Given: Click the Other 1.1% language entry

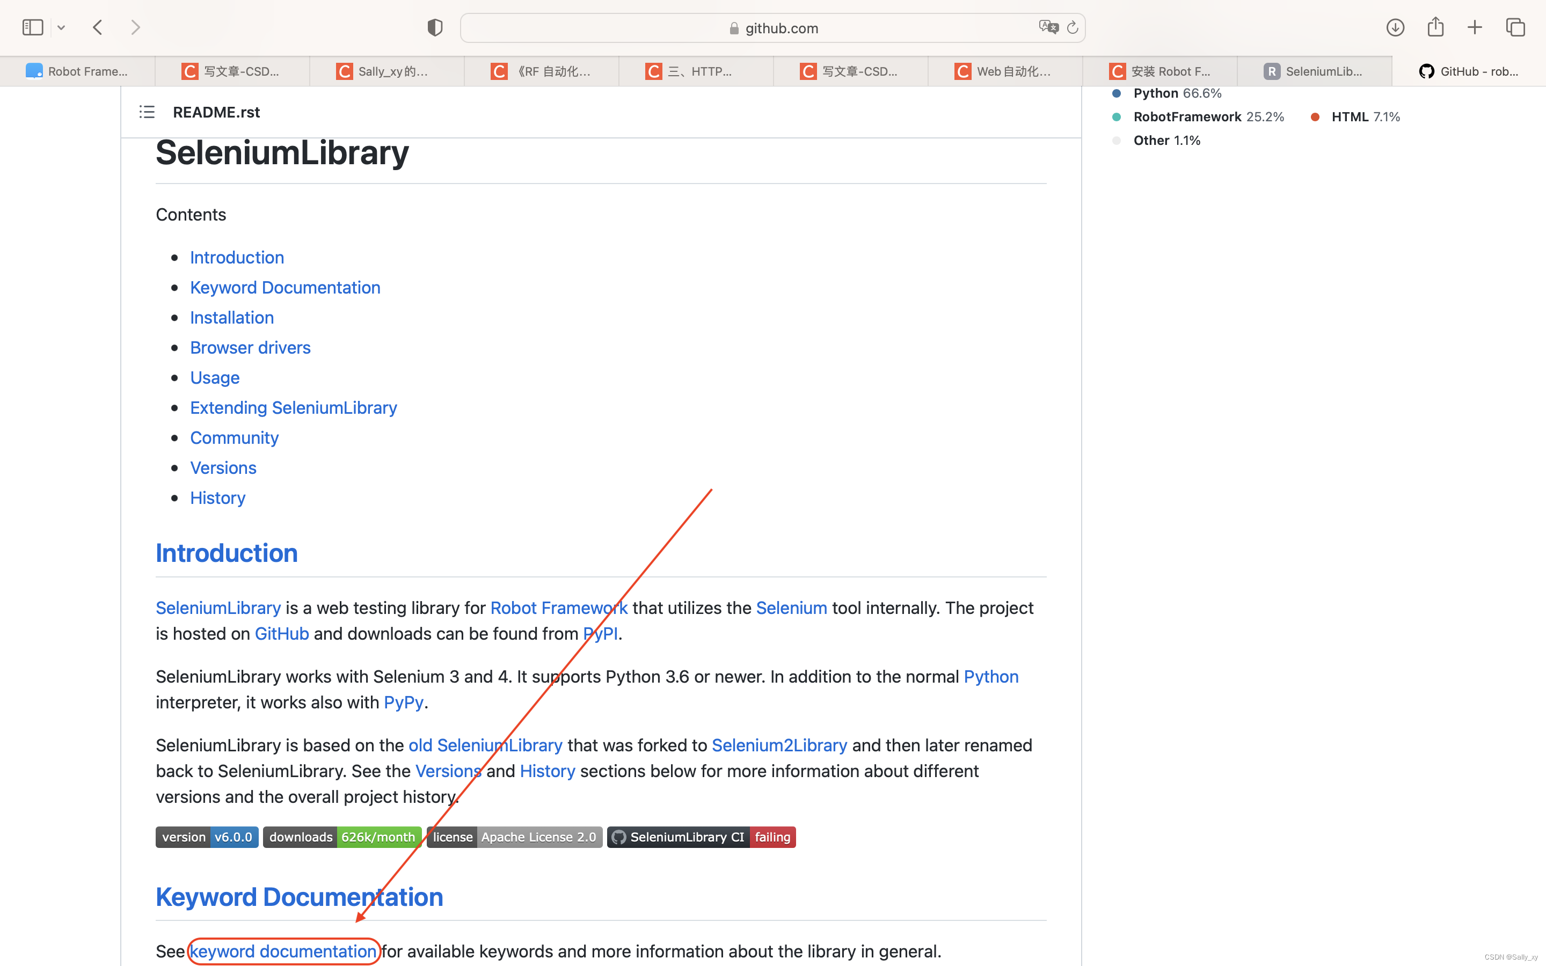Looking at the screenshot, I should (x=1157, y=141).
